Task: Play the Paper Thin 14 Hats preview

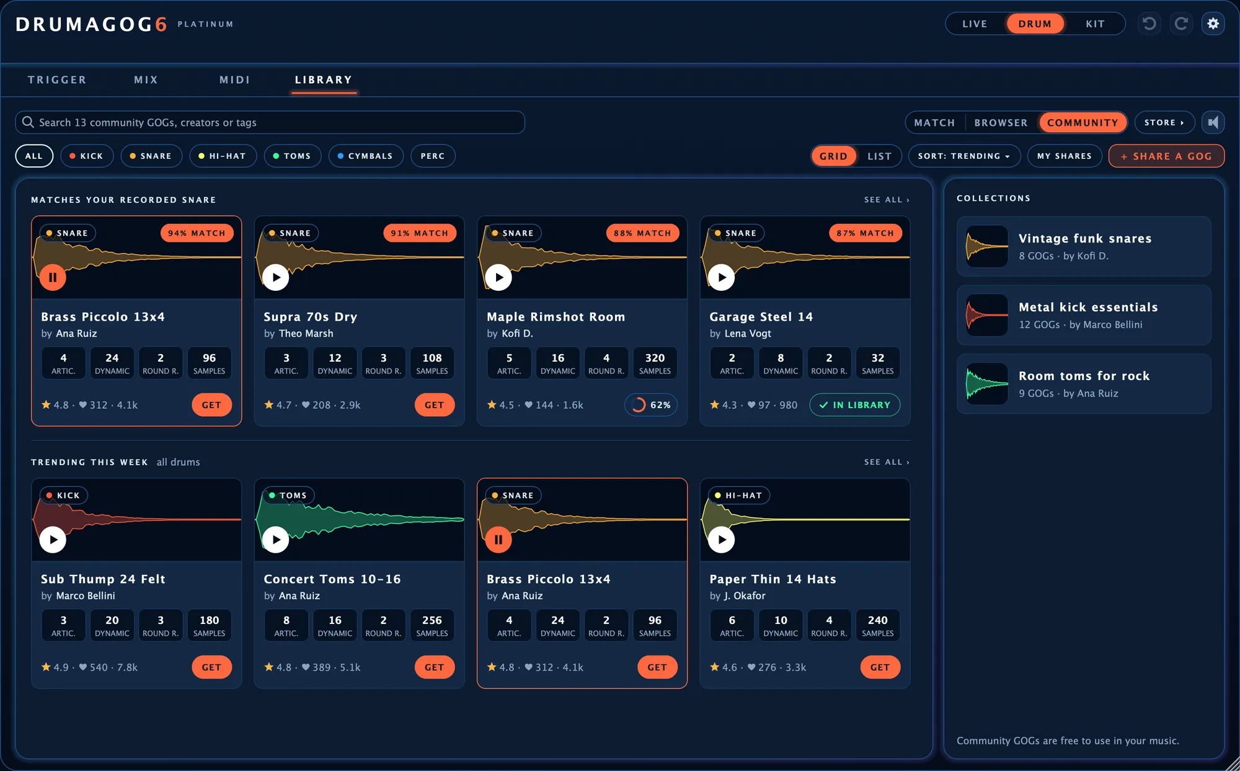Action: [722, 540]
